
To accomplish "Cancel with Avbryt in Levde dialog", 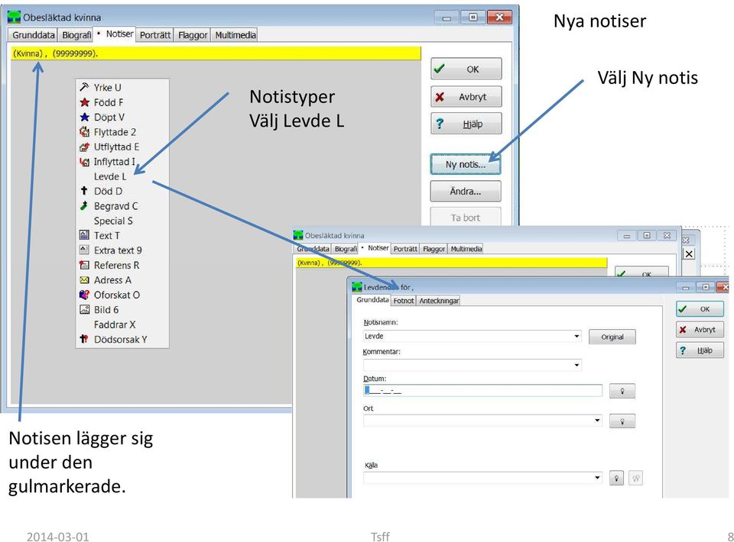I will pyautogui.click(x=700, y=330).
